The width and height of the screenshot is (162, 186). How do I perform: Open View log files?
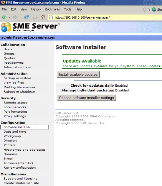(14, 83)
